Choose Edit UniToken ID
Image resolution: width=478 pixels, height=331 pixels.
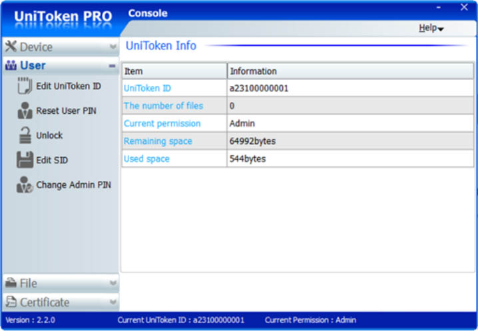pyautogui.click(x=69, y=86)
